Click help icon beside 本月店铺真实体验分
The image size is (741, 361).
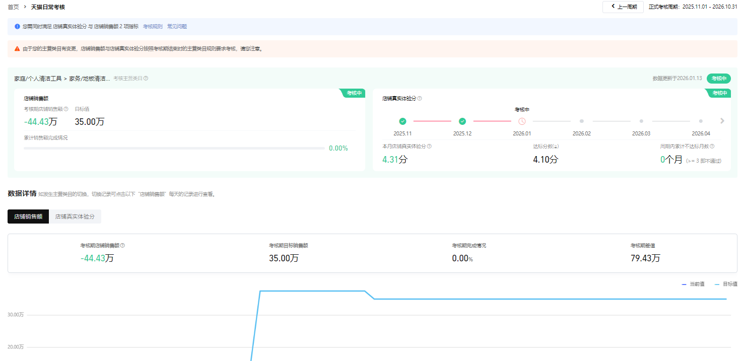(429, 147)
